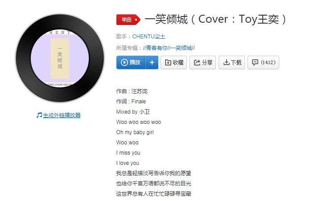Click the 分享 button label
Viewport: 314px width, 201px height.
(207, 62)
